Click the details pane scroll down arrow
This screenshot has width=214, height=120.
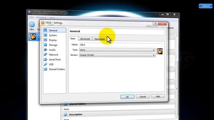pos(177,118)
